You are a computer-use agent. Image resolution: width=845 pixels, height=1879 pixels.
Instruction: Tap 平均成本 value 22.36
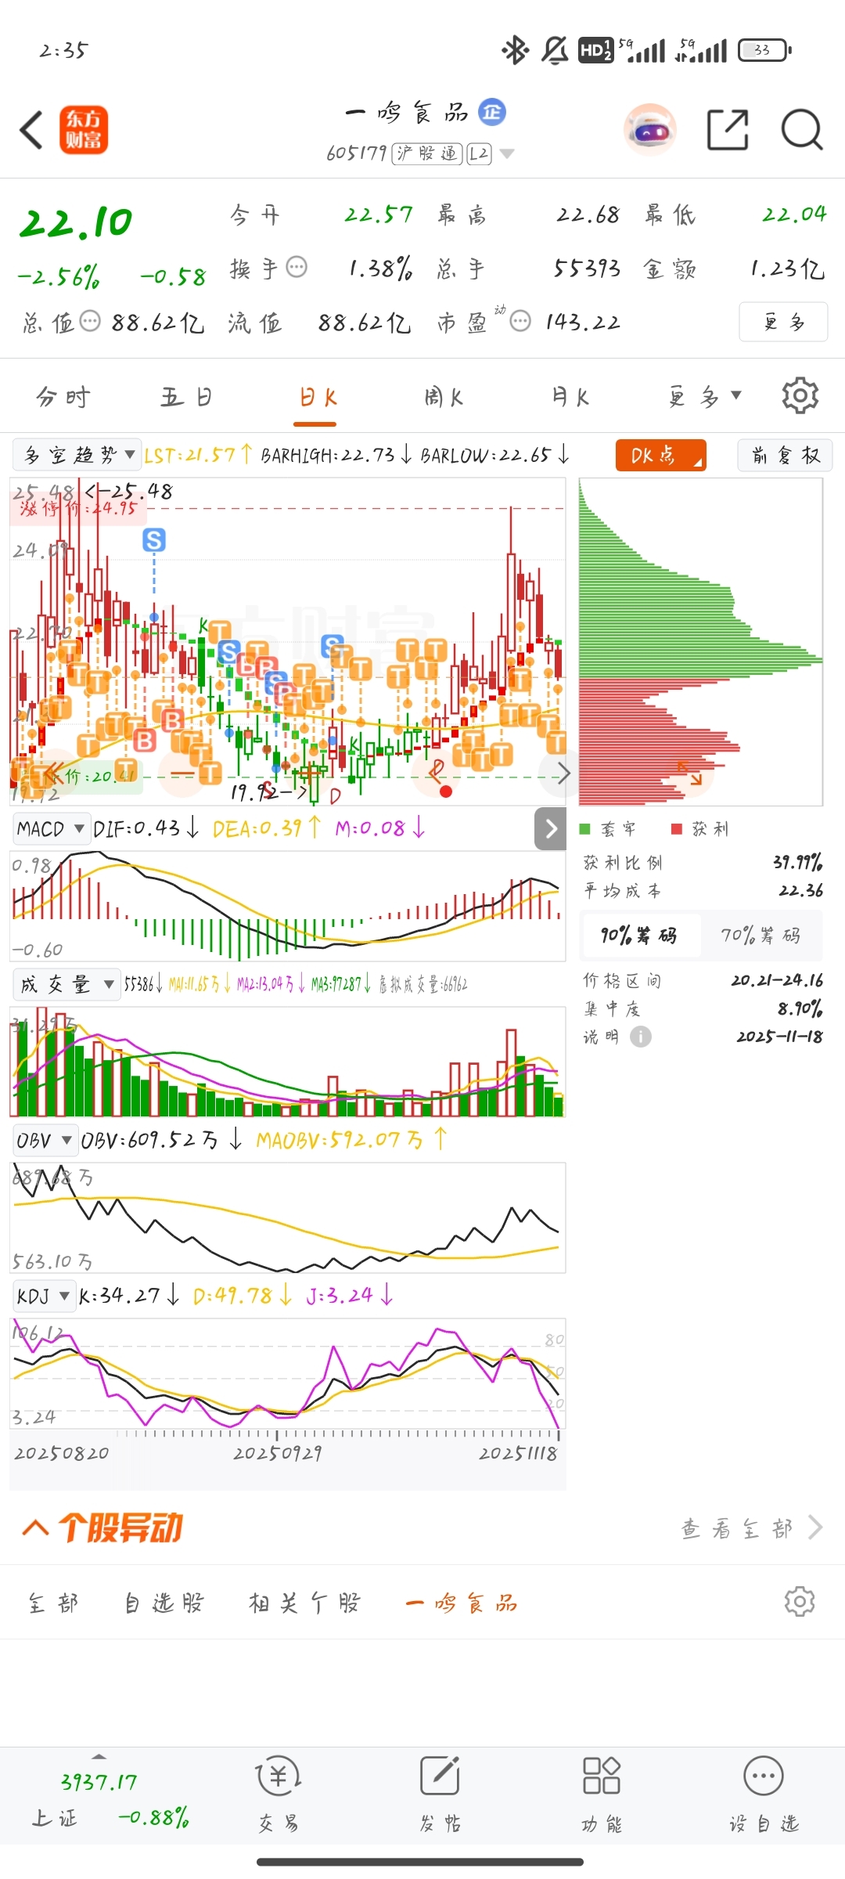tap(800, 890)
